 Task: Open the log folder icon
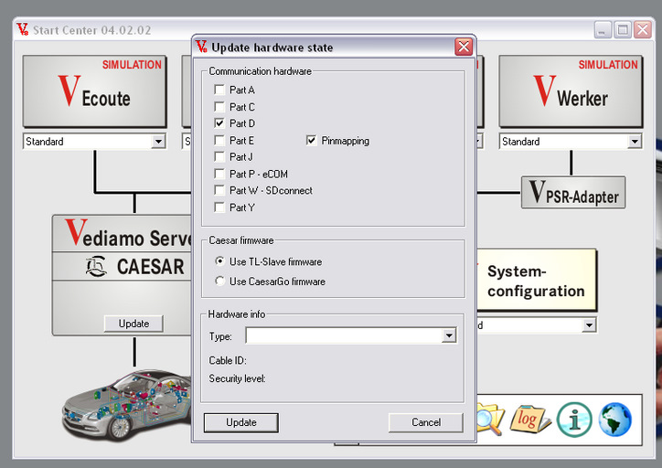point(529,420)
